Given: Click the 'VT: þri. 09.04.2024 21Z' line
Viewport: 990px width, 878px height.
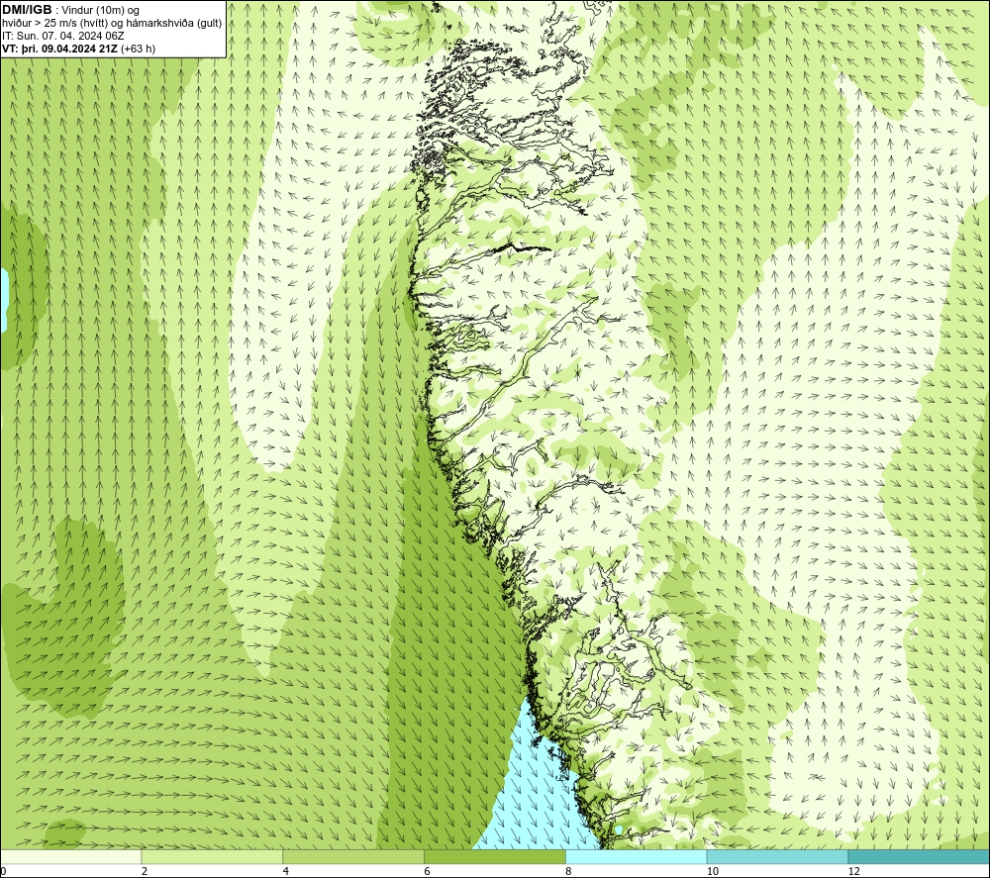Looking at the screenshot, I should coord(59,49).
